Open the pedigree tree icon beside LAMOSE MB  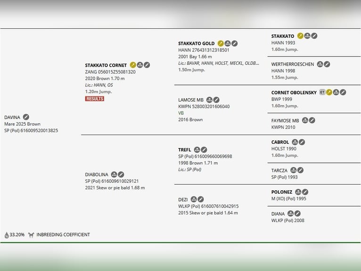(x=210, y=100)
